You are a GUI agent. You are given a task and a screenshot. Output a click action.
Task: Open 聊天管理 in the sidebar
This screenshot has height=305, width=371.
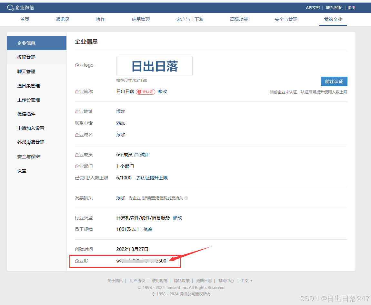point(37,71)
